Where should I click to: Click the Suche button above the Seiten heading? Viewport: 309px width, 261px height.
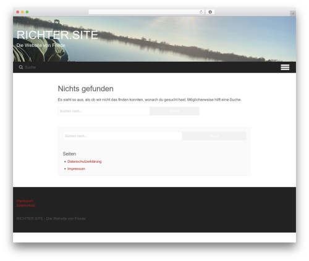214,136
